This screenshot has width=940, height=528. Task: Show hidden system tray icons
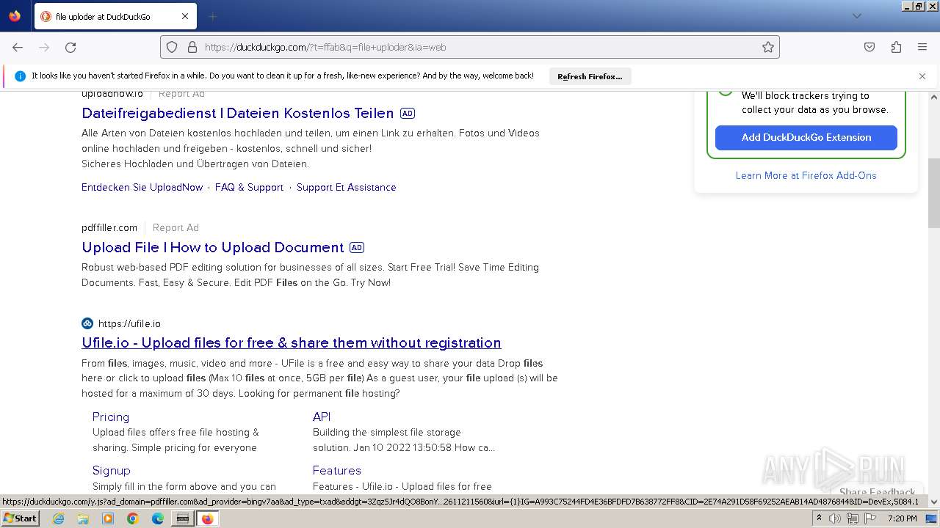point(819,518)
